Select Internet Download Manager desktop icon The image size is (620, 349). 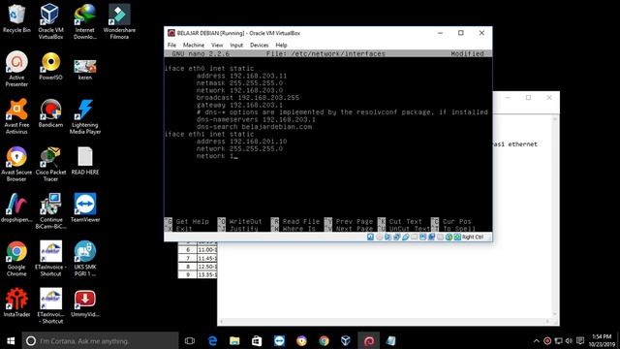85,21
